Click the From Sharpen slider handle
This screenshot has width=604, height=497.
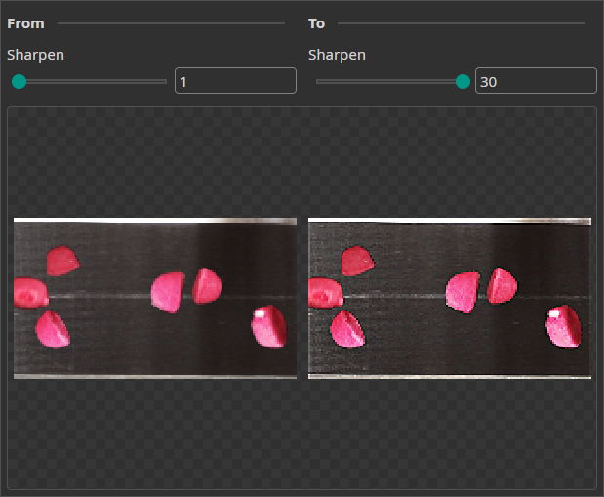19,82
